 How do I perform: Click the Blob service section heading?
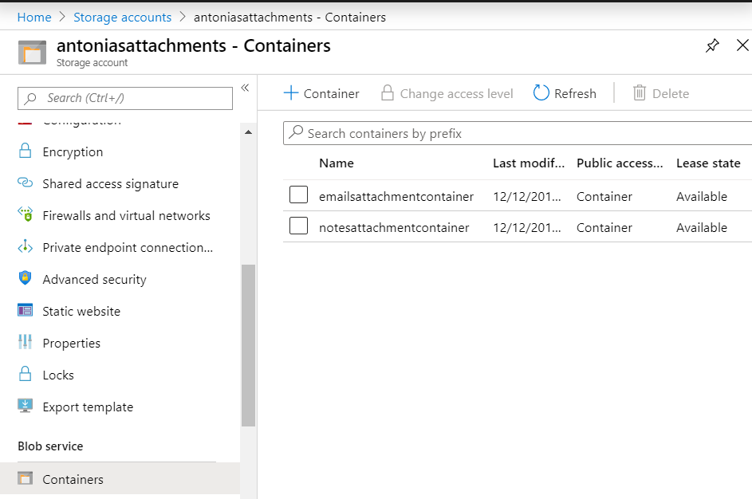pos(50,446)
